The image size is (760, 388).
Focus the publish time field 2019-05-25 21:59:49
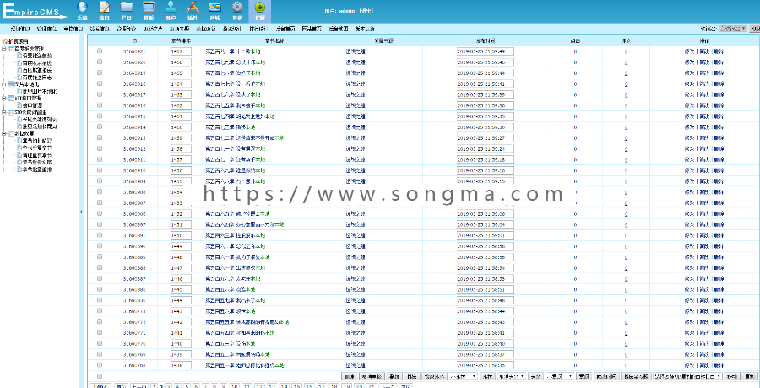(486, 51)
